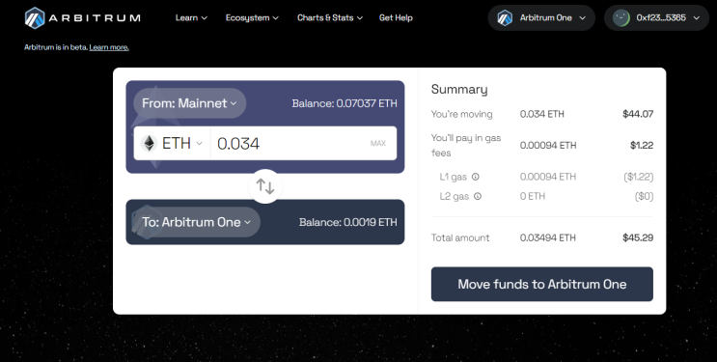Open wallet account 0xf23...5365 dropdown

click(656, 17)
